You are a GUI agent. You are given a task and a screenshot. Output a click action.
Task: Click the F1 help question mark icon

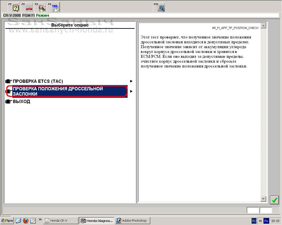point(16,8)
